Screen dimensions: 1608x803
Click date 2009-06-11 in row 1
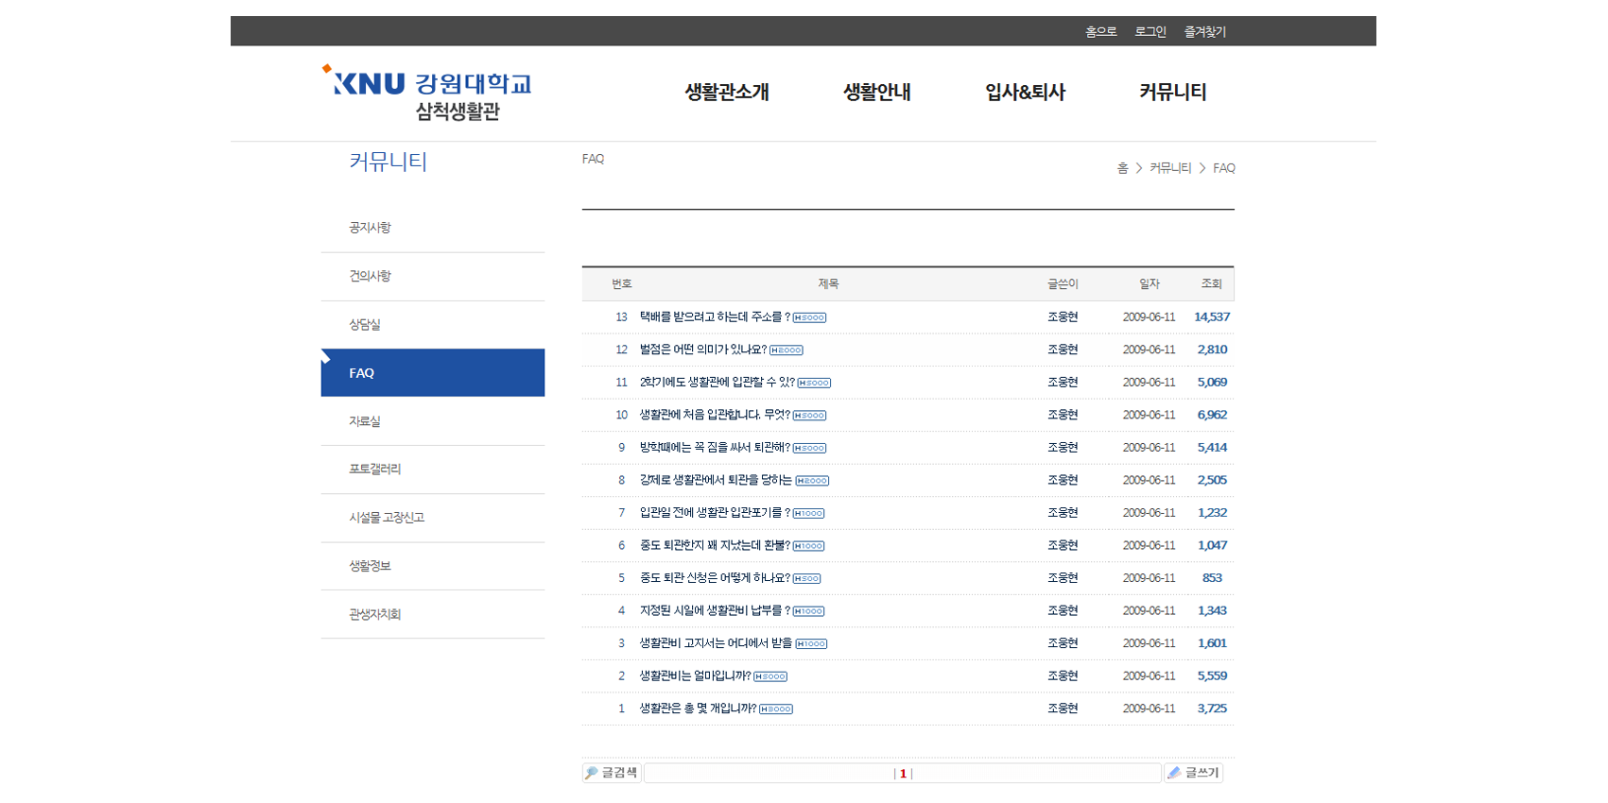pyautogui.click(x=1150, y=709)
